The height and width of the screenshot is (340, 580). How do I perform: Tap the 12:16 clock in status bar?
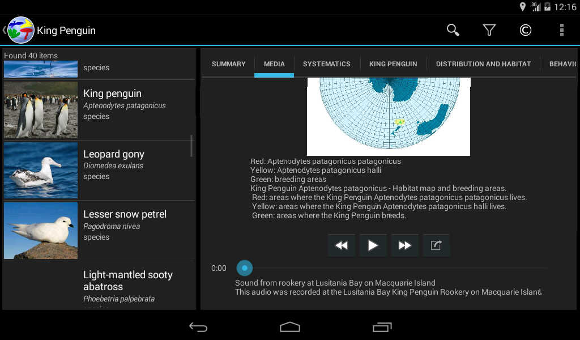point(565,7)
